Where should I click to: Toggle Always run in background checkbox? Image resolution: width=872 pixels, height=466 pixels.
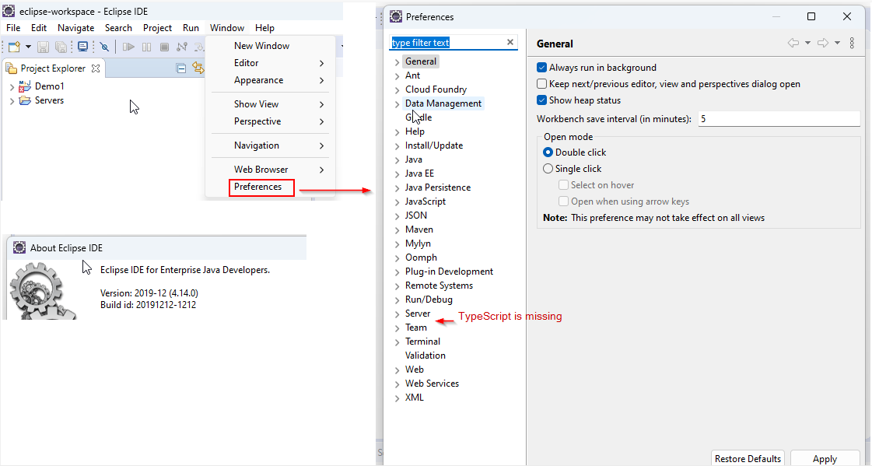point(541,67)
